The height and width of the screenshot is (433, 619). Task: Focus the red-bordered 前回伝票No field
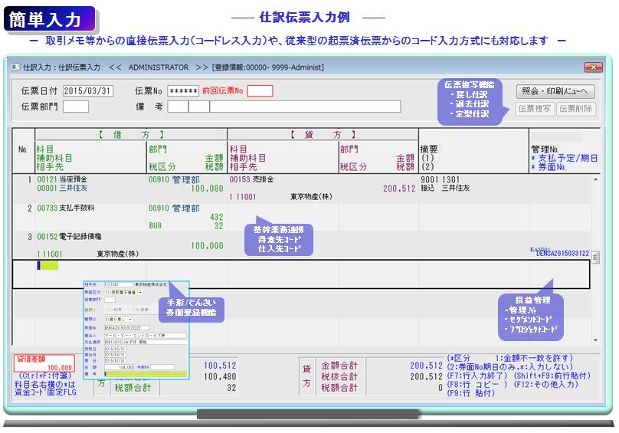pyautogui.click(x=260, y=91)
